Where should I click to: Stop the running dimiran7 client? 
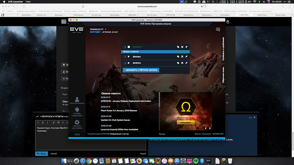(129, 47)
